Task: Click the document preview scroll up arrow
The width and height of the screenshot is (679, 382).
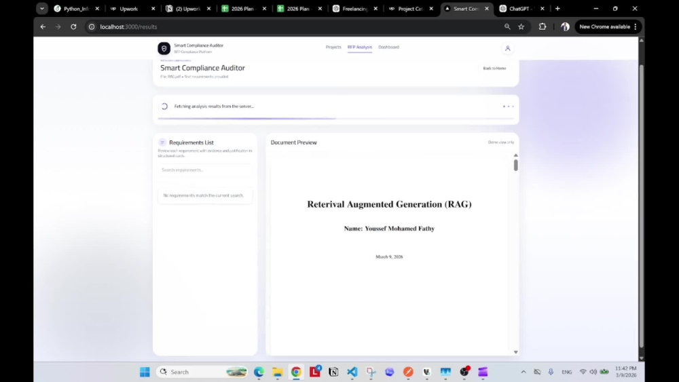Action: click(x=516, y=155)
